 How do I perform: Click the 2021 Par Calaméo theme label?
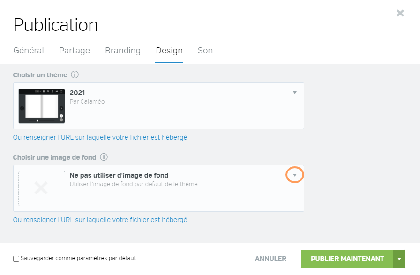coord(87,97)
